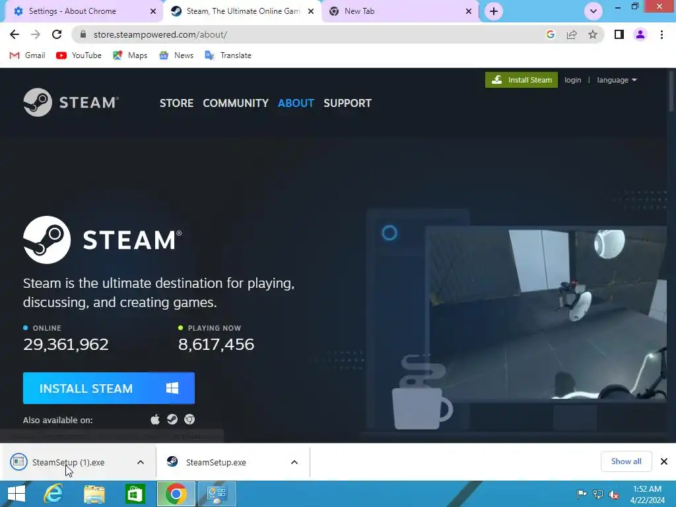This screenshot has height=507, width=676.
Task: Open the STORE menu
Action: coord(176,103)
